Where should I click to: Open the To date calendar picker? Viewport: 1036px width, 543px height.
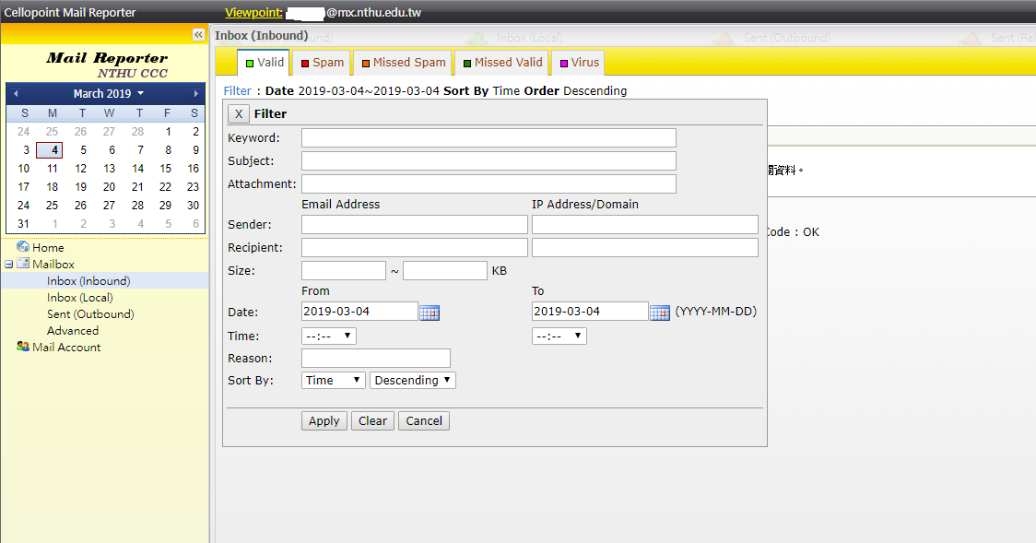pyautogui.click(x=660, y=313)
